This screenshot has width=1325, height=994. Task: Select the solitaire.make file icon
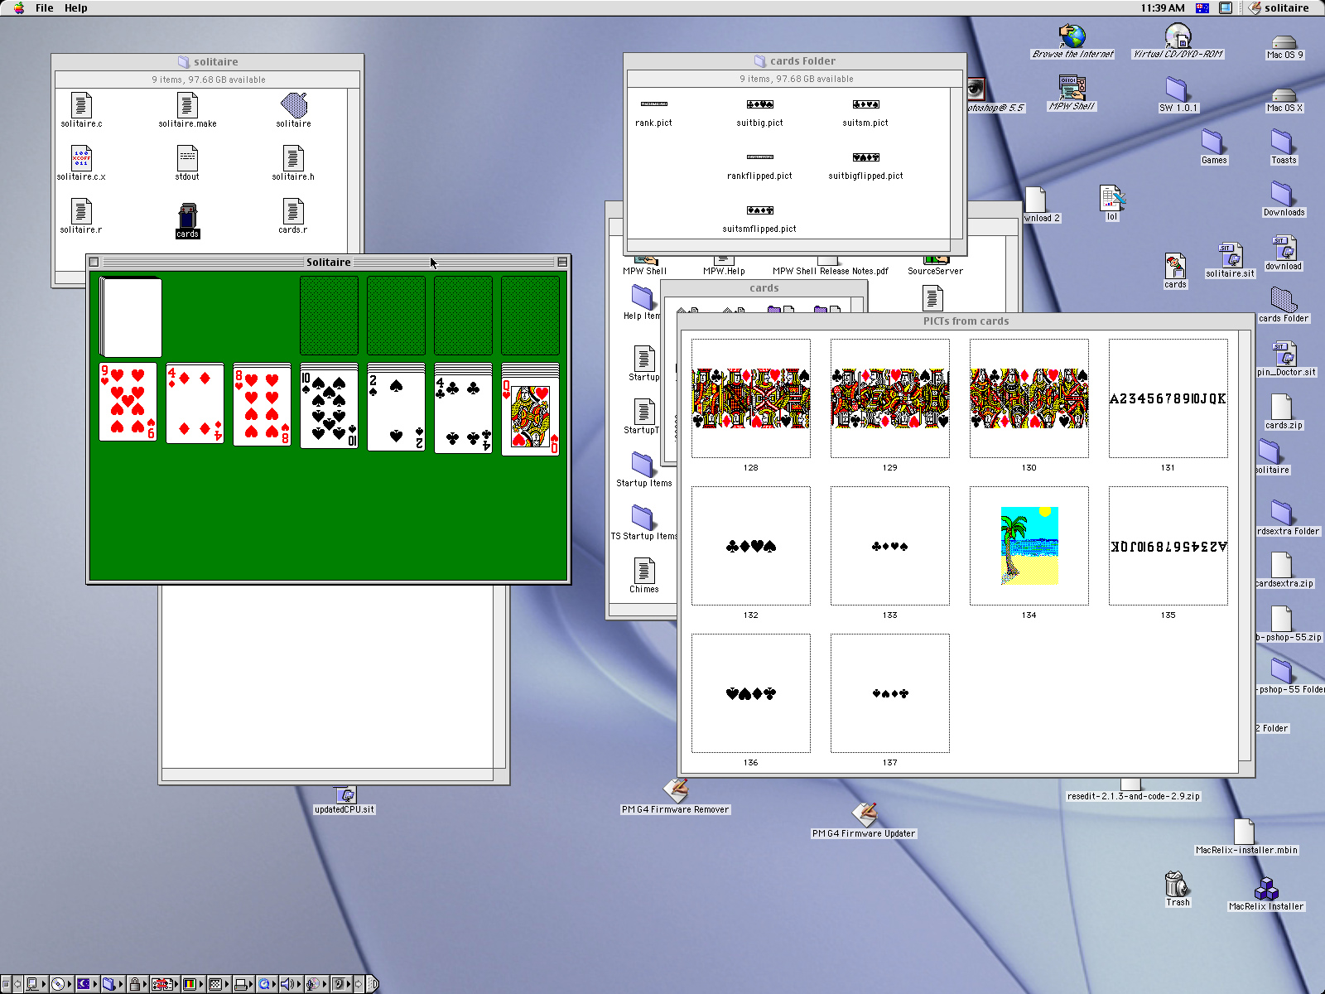[187, 106]
